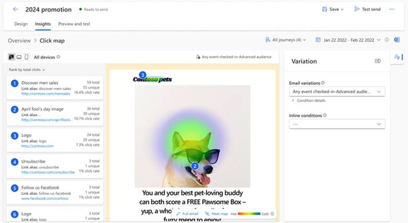Select the April fool's day image card

tap(55, 114)
